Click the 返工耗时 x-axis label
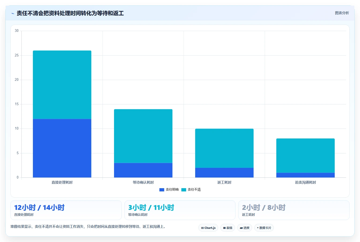This screenshot has height=242, width=360. point(224,182)
